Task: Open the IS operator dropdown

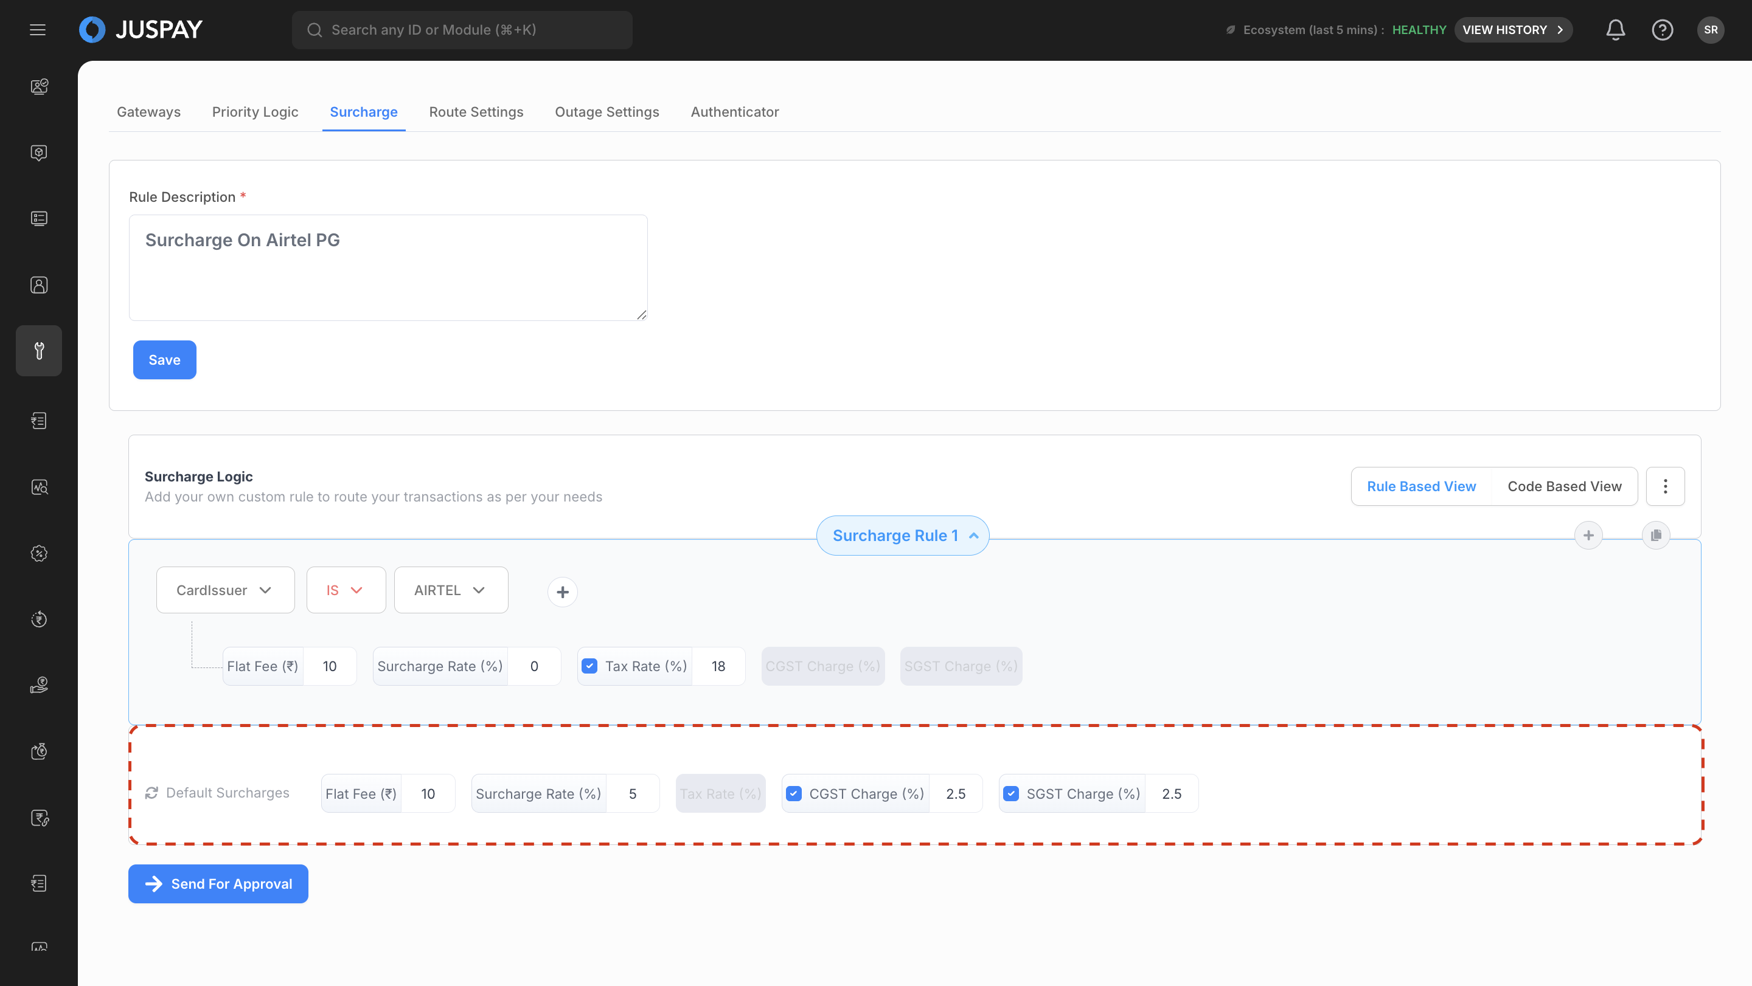Action: click(346, 590)
